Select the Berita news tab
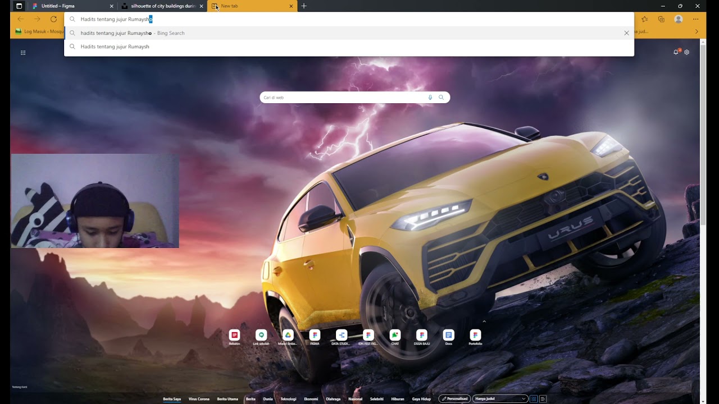The width and height of the screenshot is (719, 404). coord(251,399)
